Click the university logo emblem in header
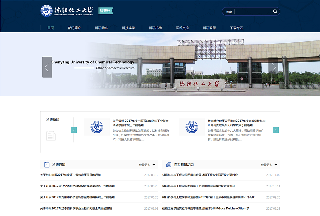Image resolution: width=320 pixels, height=216 pixels. click(x=46, y=11)
